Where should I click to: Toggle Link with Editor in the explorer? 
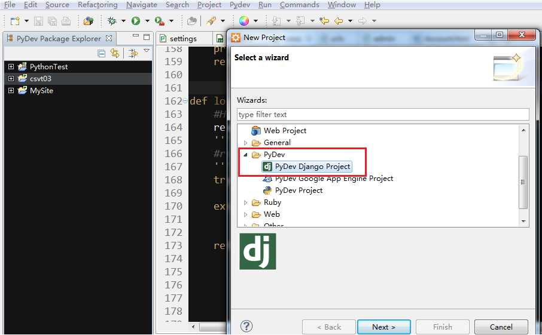click(x=115, y=53)
